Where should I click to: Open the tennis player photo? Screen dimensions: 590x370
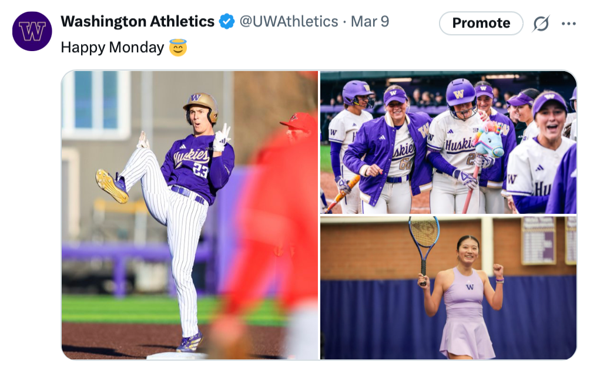pyautogui.click(x=448, y=287)
